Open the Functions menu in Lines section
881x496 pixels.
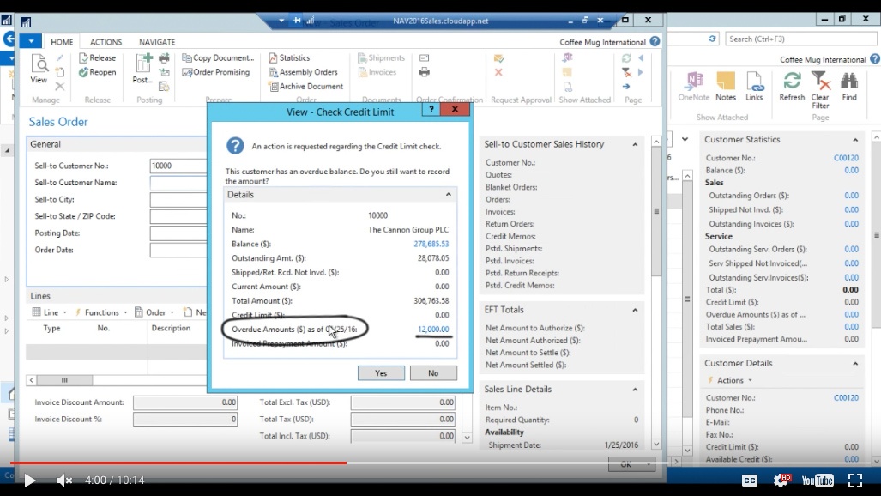pos(101,312)
